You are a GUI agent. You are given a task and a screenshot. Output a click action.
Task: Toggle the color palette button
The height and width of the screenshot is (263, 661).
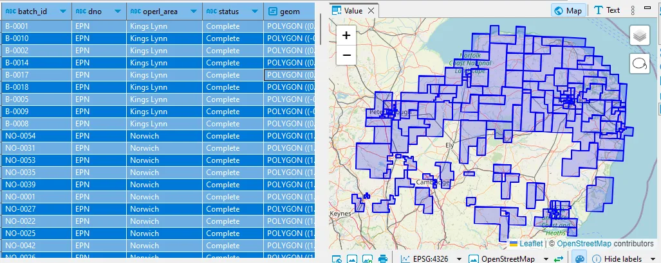tap(579, 259)
